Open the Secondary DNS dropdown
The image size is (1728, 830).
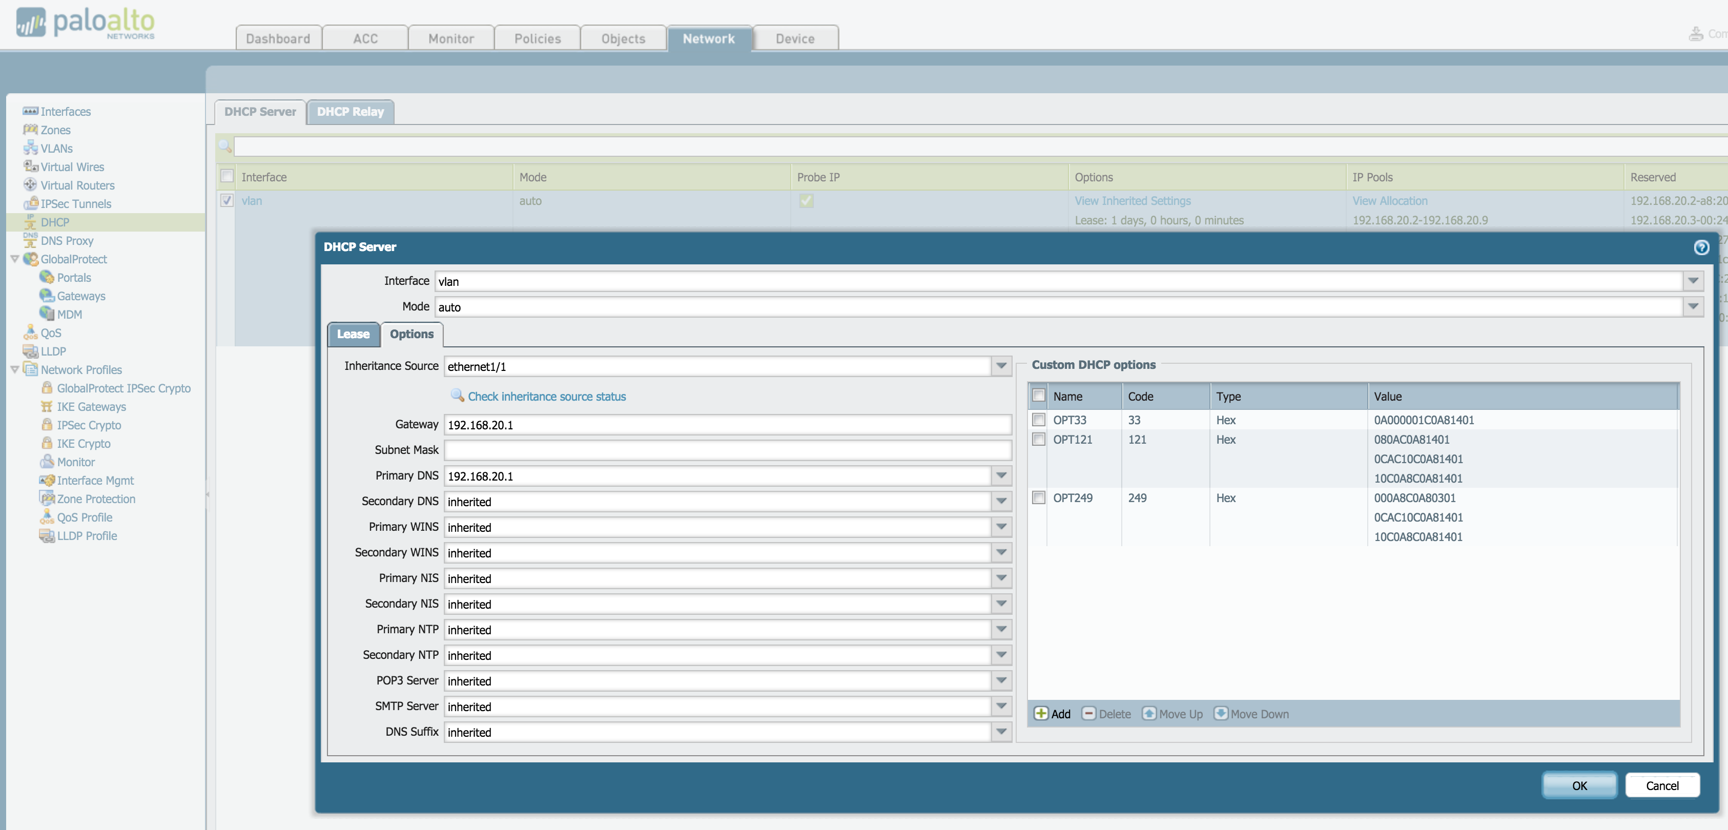(x=1001, y=501)
